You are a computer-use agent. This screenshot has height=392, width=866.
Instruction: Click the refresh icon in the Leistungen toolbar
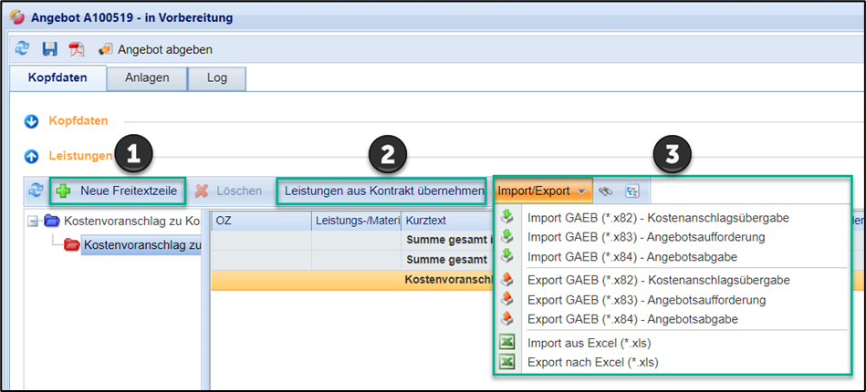pyautogui.click(x=36, y=191)
